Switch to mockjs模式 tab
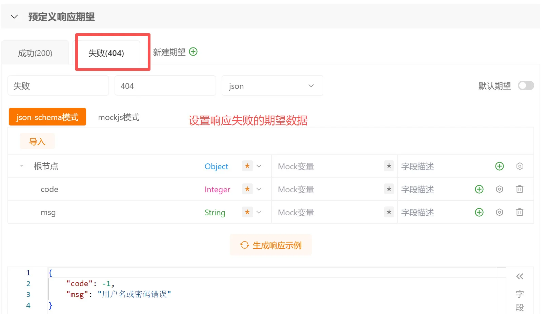The width and height of the screenshot is (547, 314). 119,117
